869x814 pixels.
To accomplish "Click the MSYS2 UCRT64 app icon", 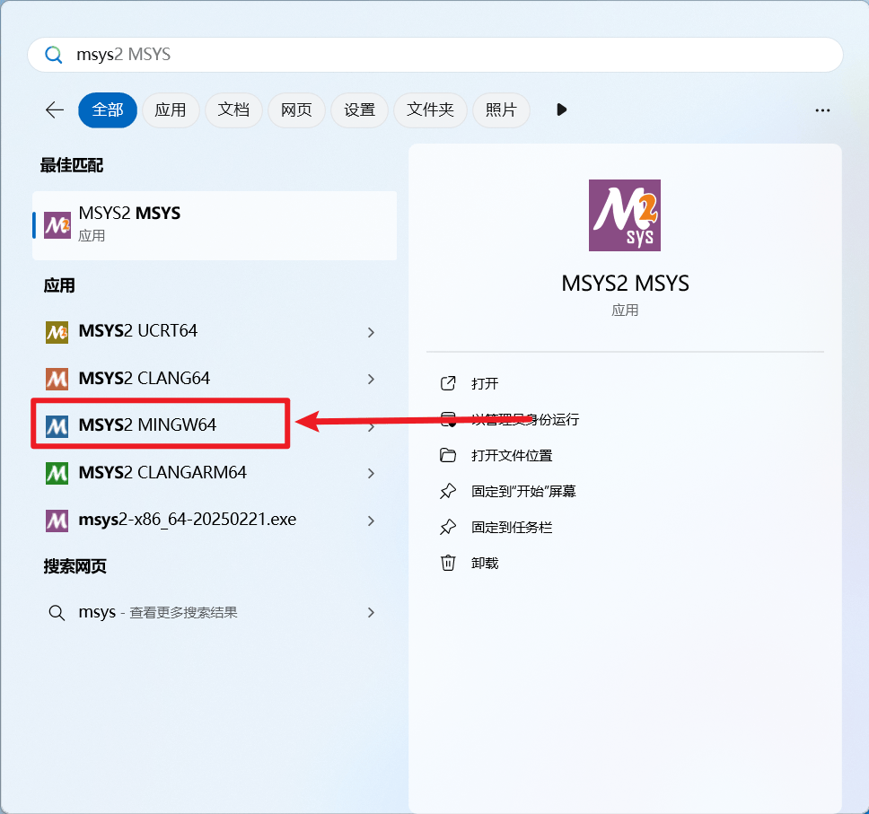I will [x=57, y=332].
